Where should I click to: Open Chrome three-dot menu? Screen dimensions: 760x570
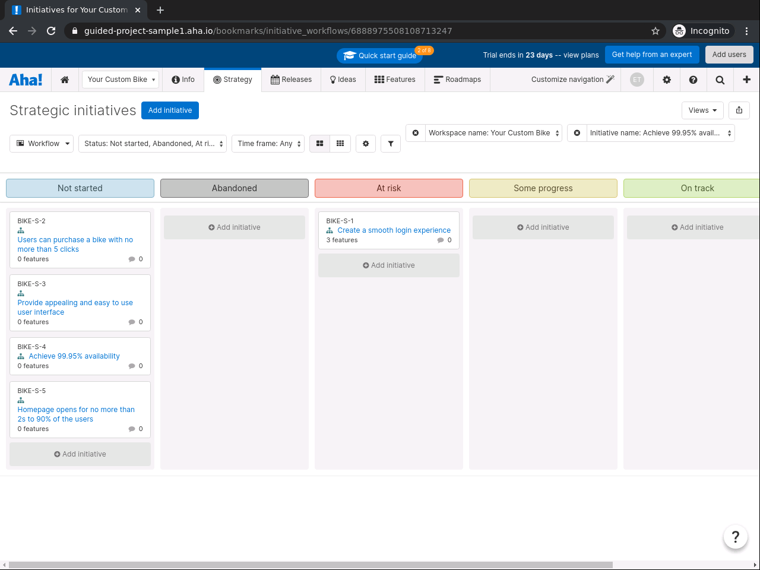point(747,31)
